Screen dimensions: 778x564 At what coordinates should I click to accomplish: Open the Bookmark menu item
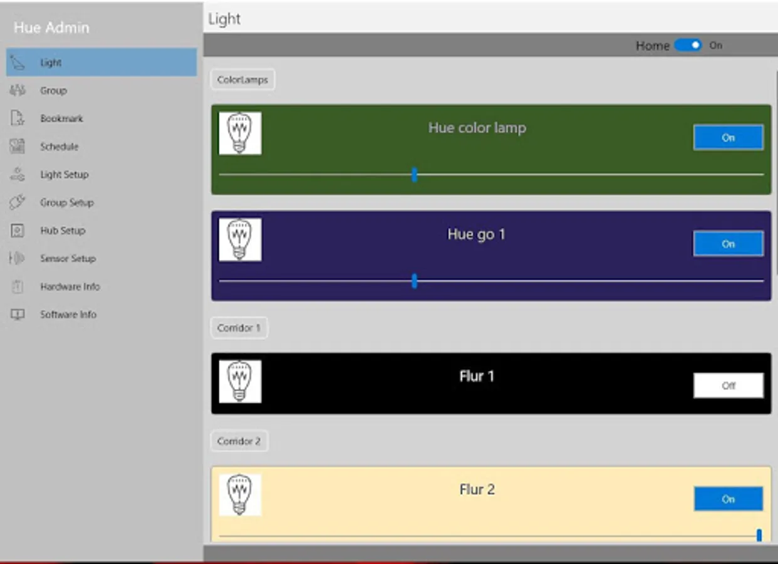coord(101,118)
